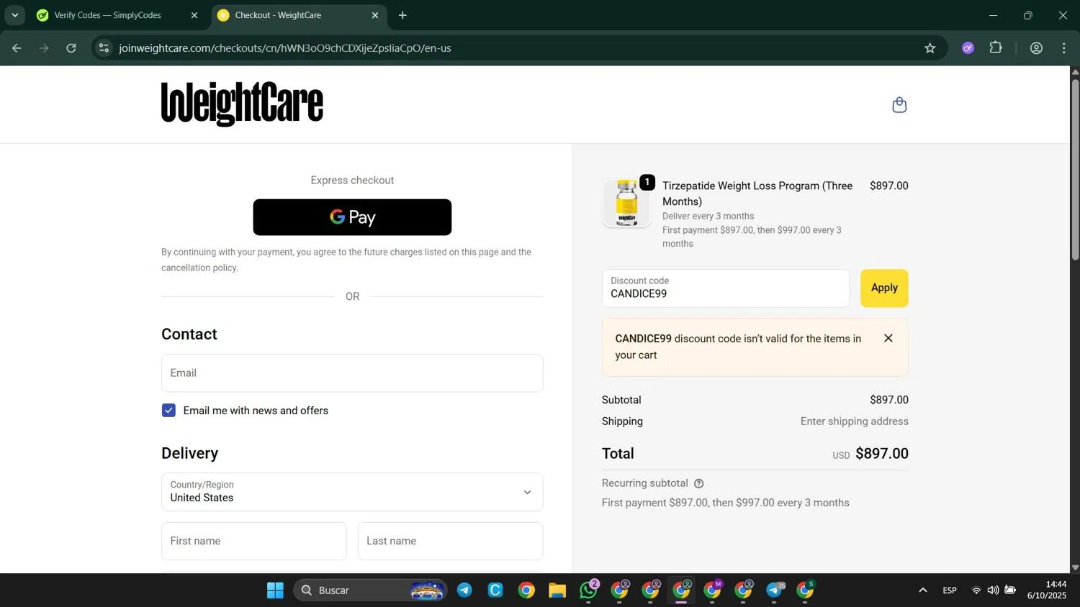Focus the Last name field

point(450,541)
